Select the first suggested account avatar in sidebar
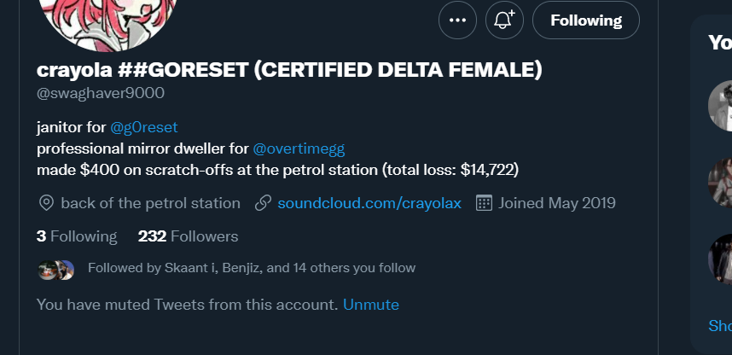732x355 pixels. pos(722,106)
